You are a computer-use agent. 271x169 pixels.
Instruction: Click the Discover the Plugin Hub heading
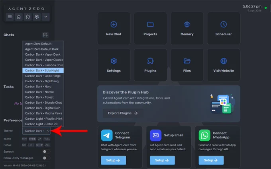(126, 92)
